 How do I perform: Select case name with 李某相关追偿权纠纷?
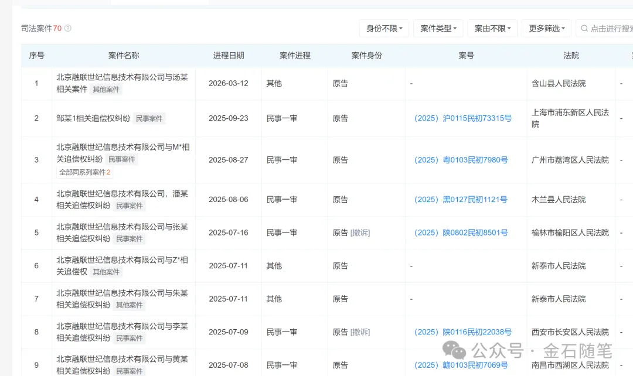(x=122, y=331)
